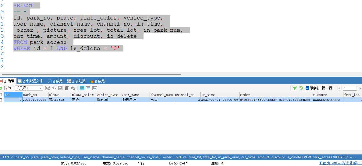The height and width of the screenshot is (166, 362).
Task: Click the Ln 66, Col 1 status entry
Action: click(178, 163)
